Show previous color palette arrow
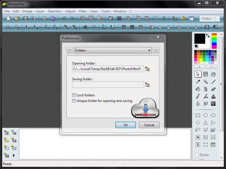The height and width of the screenshot is (169, 226). click(199, 67)
